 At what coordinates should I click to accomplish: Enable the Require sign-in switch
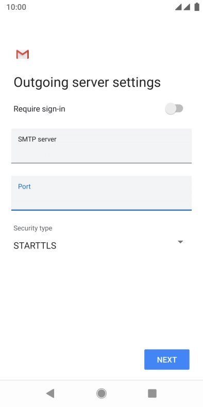[x=174, y=108]
